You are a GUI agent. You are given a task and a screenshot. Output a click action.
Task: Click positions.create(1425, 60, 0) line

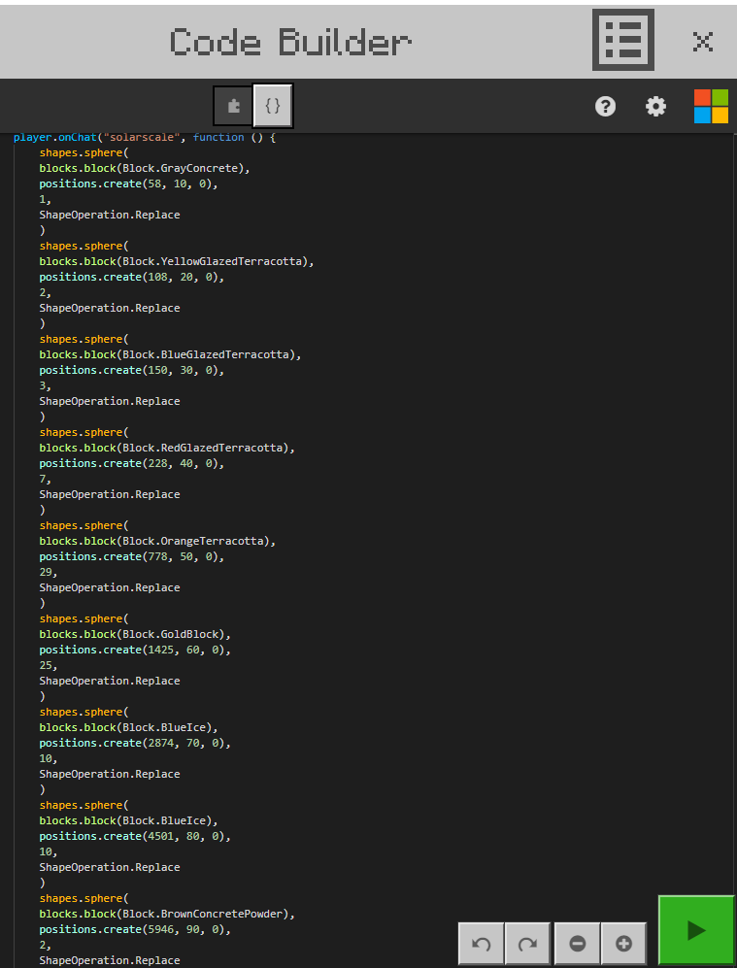[135, 650]
